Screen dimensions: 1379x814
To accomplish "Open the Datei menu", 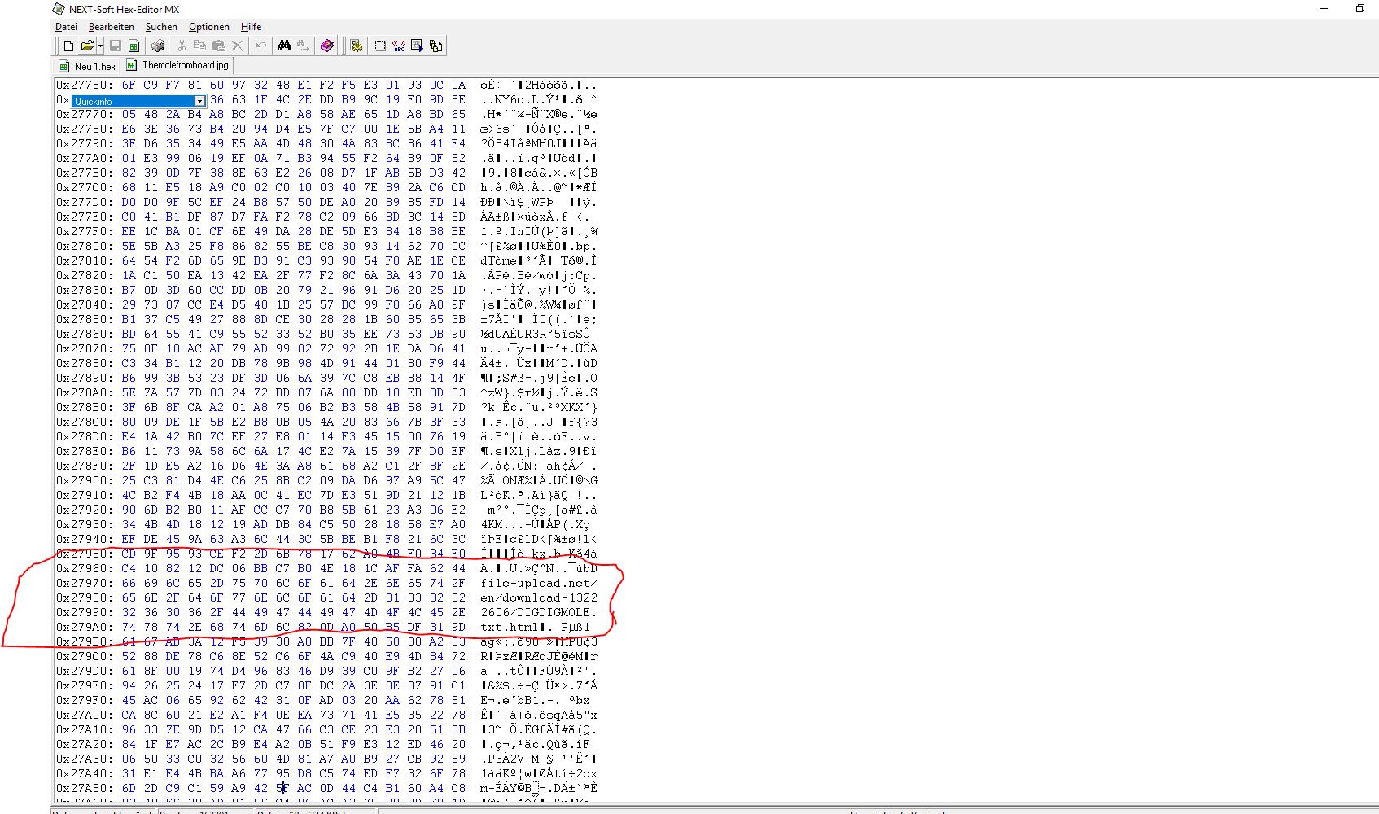I will [x=66, y=27].
